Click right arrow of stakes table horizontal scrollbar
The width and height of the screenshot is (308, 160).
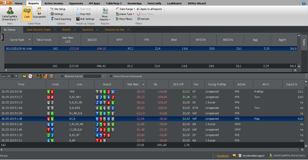(x=295, y=70)
